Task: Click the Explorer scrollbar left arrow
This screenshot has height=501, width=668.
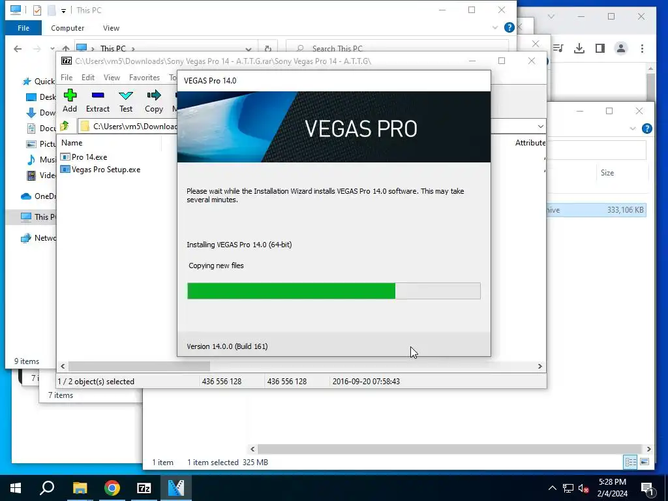Action: click(252, 449)
